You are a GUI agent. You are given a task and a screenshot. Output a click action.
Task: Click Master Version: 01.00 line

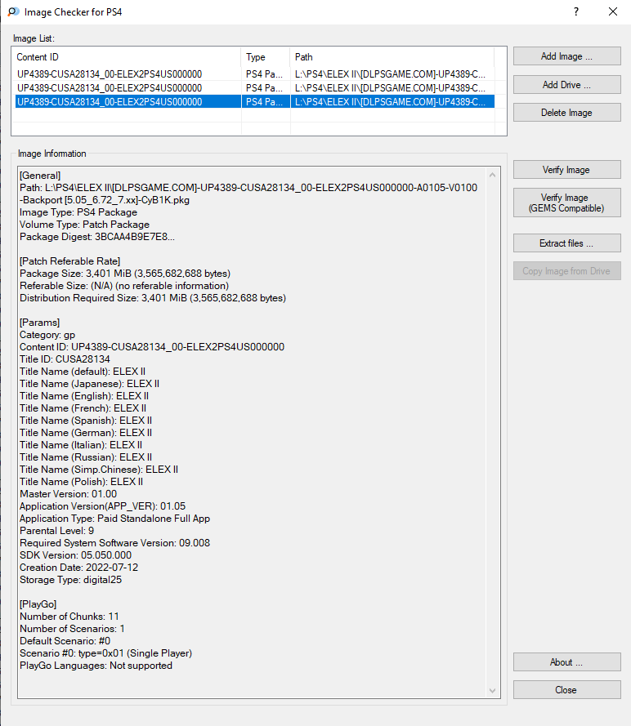tap(68, 494)
